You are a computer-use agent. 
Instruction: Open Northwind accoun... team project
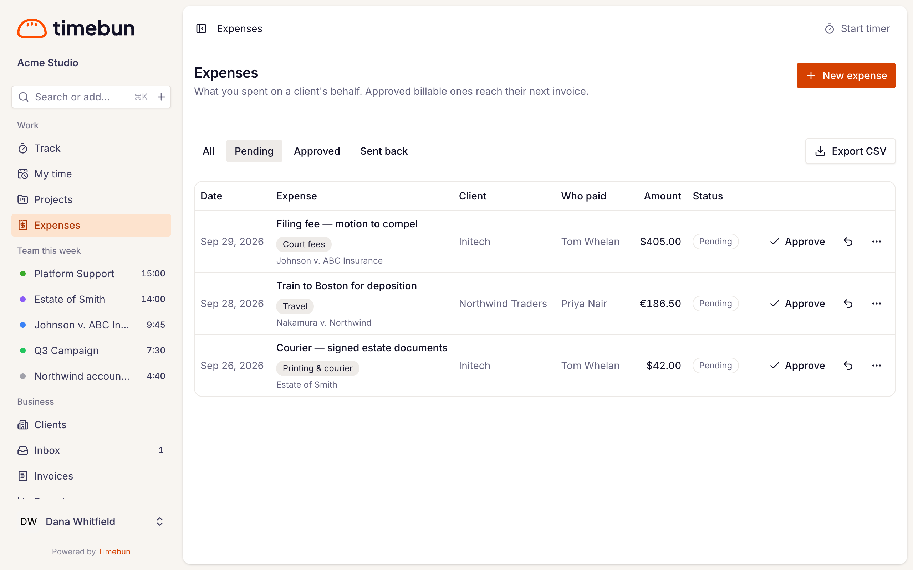91,376
